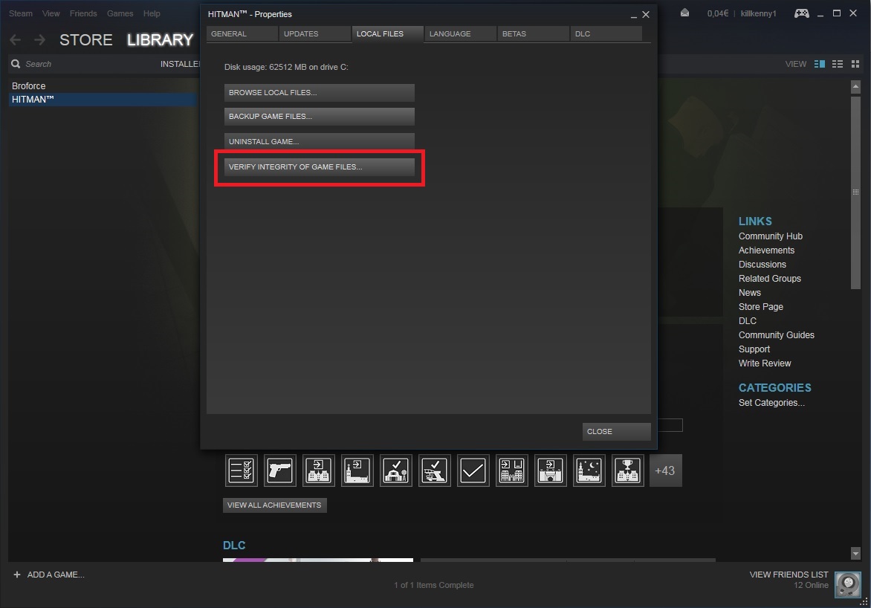Open the Friends menu
The width and height of the screenshot is (871, 608).
83,13
